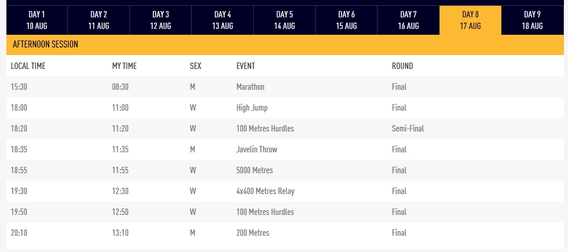This screenshot has height=252, width=568.
Task: Show the Day 5 14 Aug schedule
Action: pos(285,20)
